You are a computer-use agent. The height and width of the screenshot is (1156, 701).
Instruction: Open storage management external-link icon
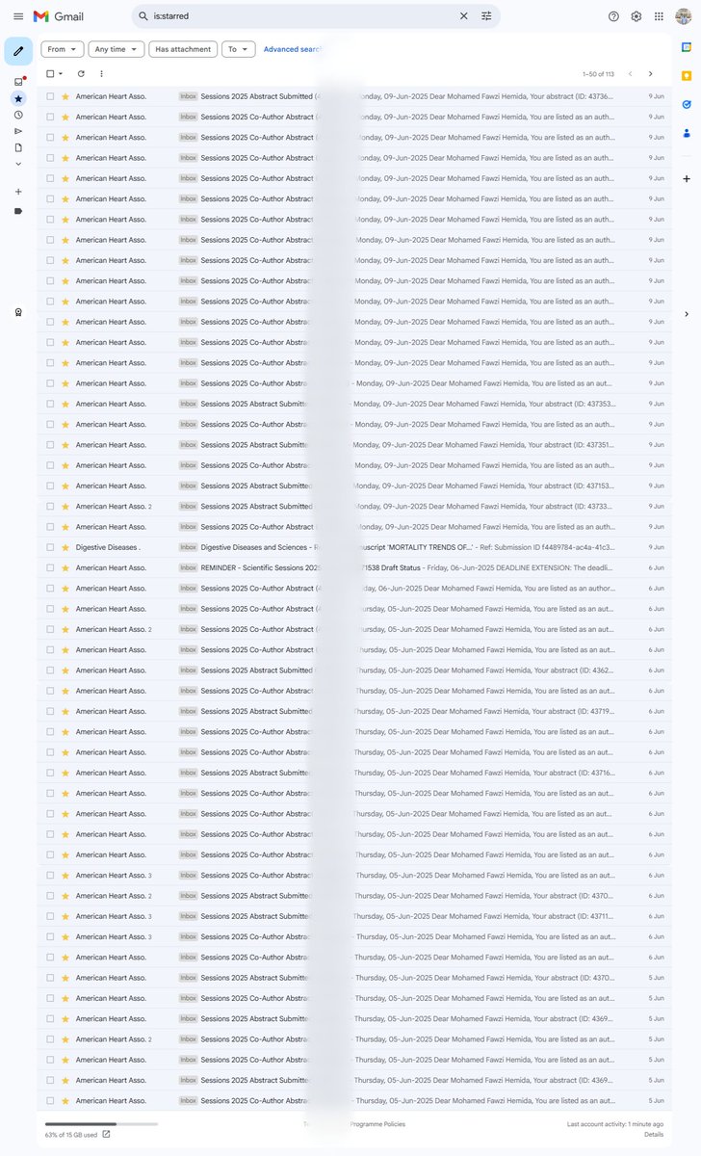coord(106,1134)
